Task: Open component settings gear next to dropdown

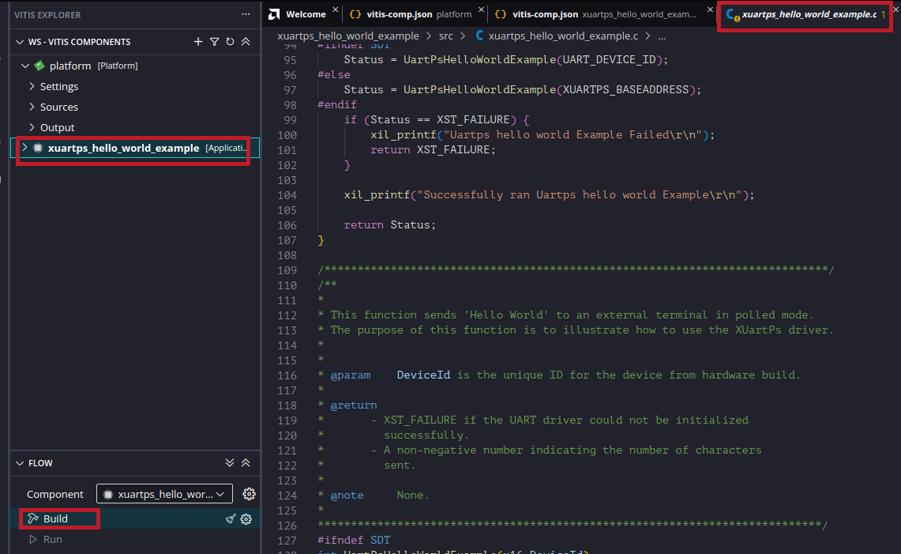Action: point(249,494)
